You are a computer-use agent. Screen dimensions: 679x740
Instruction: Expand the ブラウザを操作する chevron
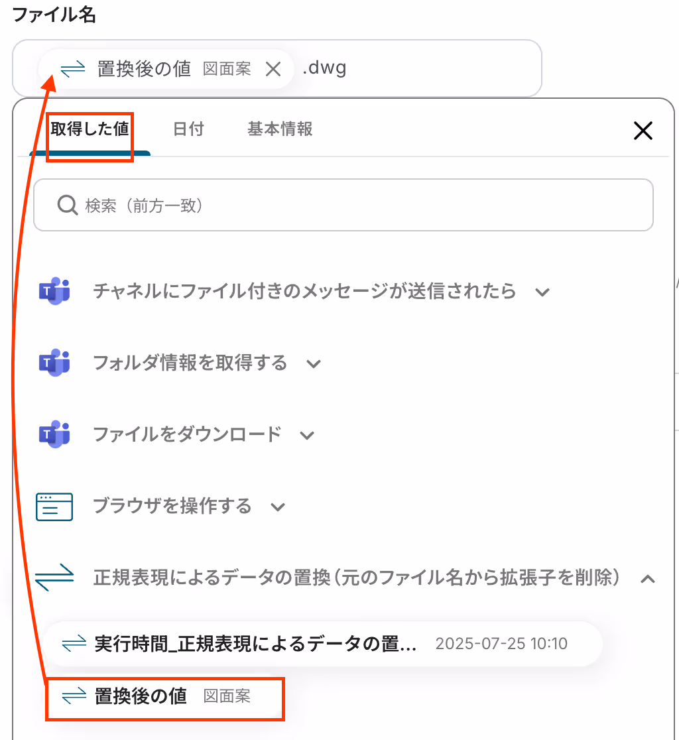coord(278,507)
